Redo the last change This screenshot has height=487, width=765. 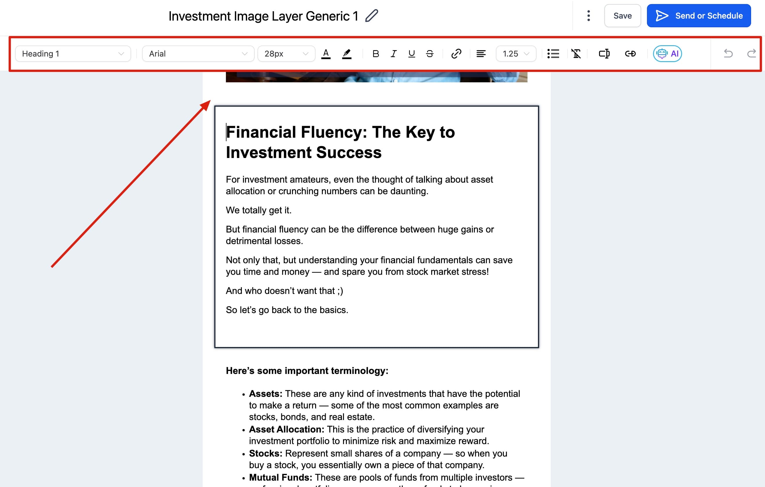pyautogui.click(x=751, y=53)
